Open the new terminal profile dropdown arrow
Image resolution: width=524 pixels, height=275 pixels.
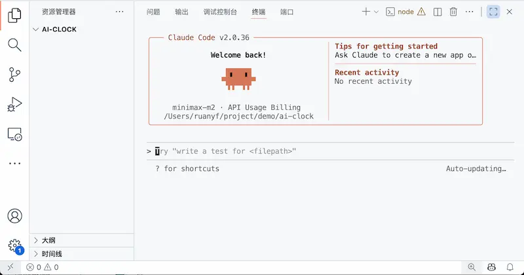point(376,12)
